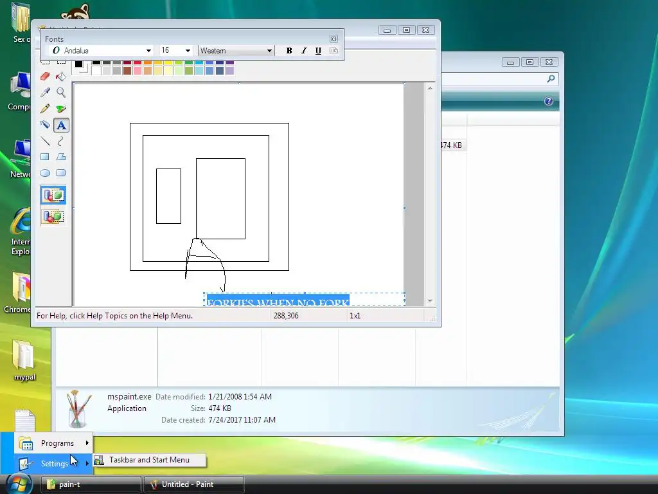
Task: Click the 1x1 size readout in Paint's status bar
Action: [x=355, y=315]
